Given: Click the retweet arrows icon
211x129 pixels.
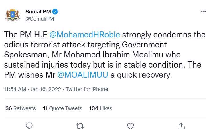Looking at the screenshot, I should coord(79,126).
